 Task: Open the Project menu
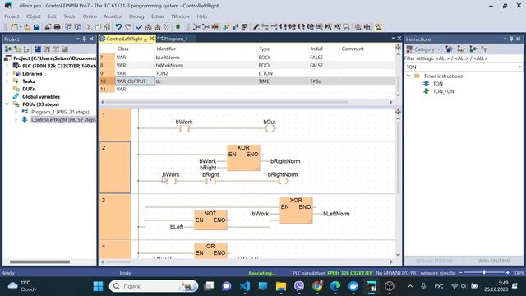tap(12, 16)
